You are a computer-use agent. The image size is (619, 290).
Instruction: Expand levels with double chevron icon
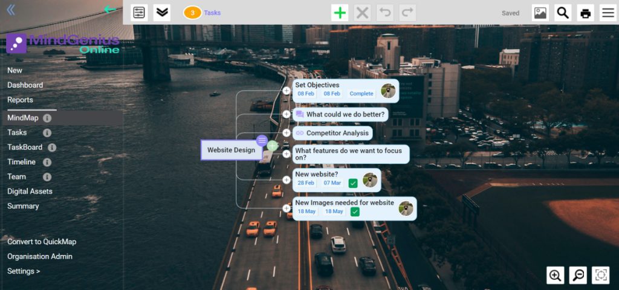pos(161,13)
